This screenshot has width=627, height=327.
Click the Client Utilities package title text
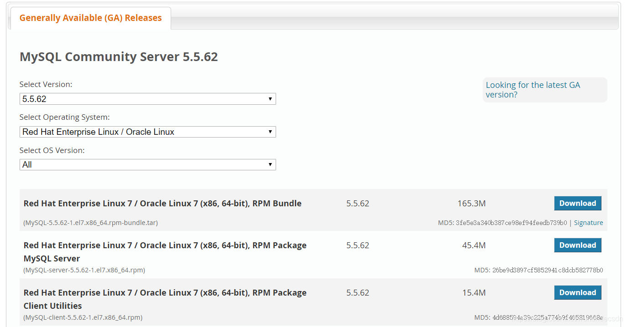pos(165,299)
